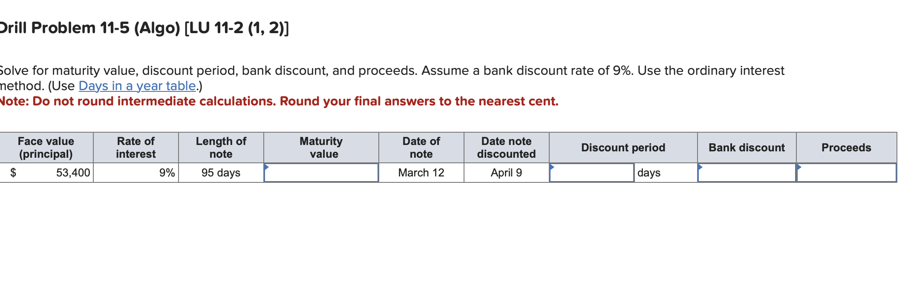The width and height of the screenshot is (911, 284).
Task: Click the Date note discounted column header
Action: [506, 148]
